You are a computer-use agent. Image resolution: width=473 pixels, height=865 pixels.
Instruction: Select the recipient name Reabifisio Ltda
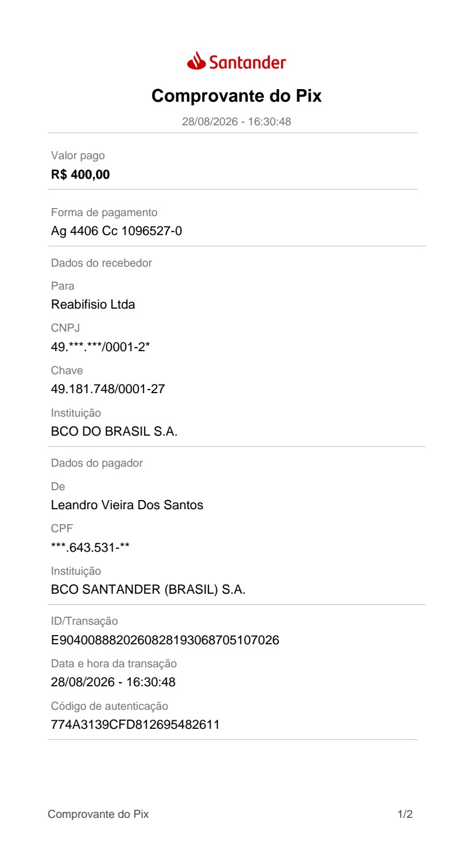tap(93, 305)
